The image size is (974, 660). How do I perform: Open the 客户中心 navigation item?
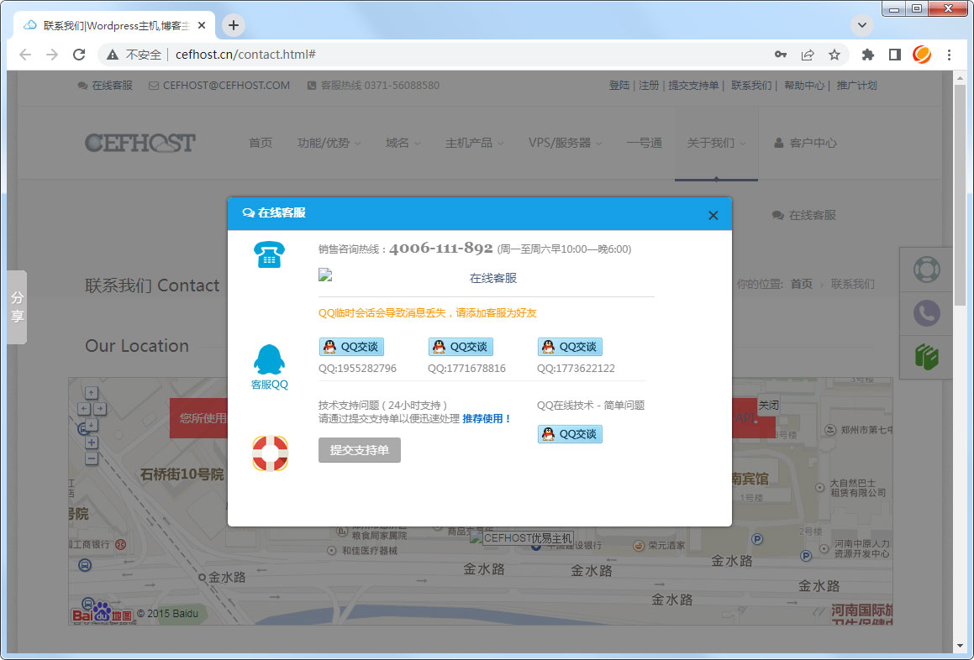[x=805, y=143]
